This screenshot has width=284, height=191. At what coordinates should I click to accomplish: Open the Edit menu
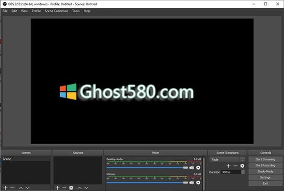14,11
